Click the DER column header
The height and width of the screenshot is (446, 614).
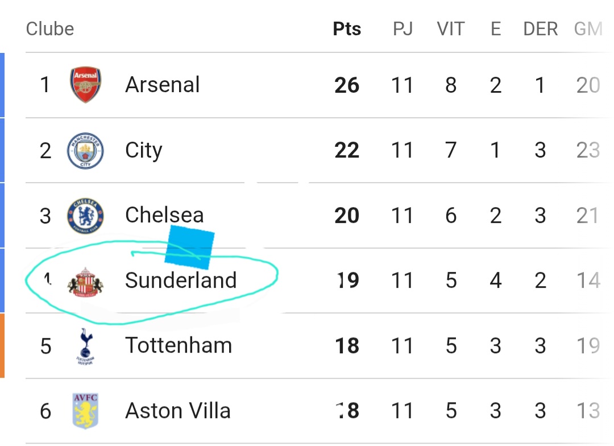pyautogui.click(x=540, y=29)
